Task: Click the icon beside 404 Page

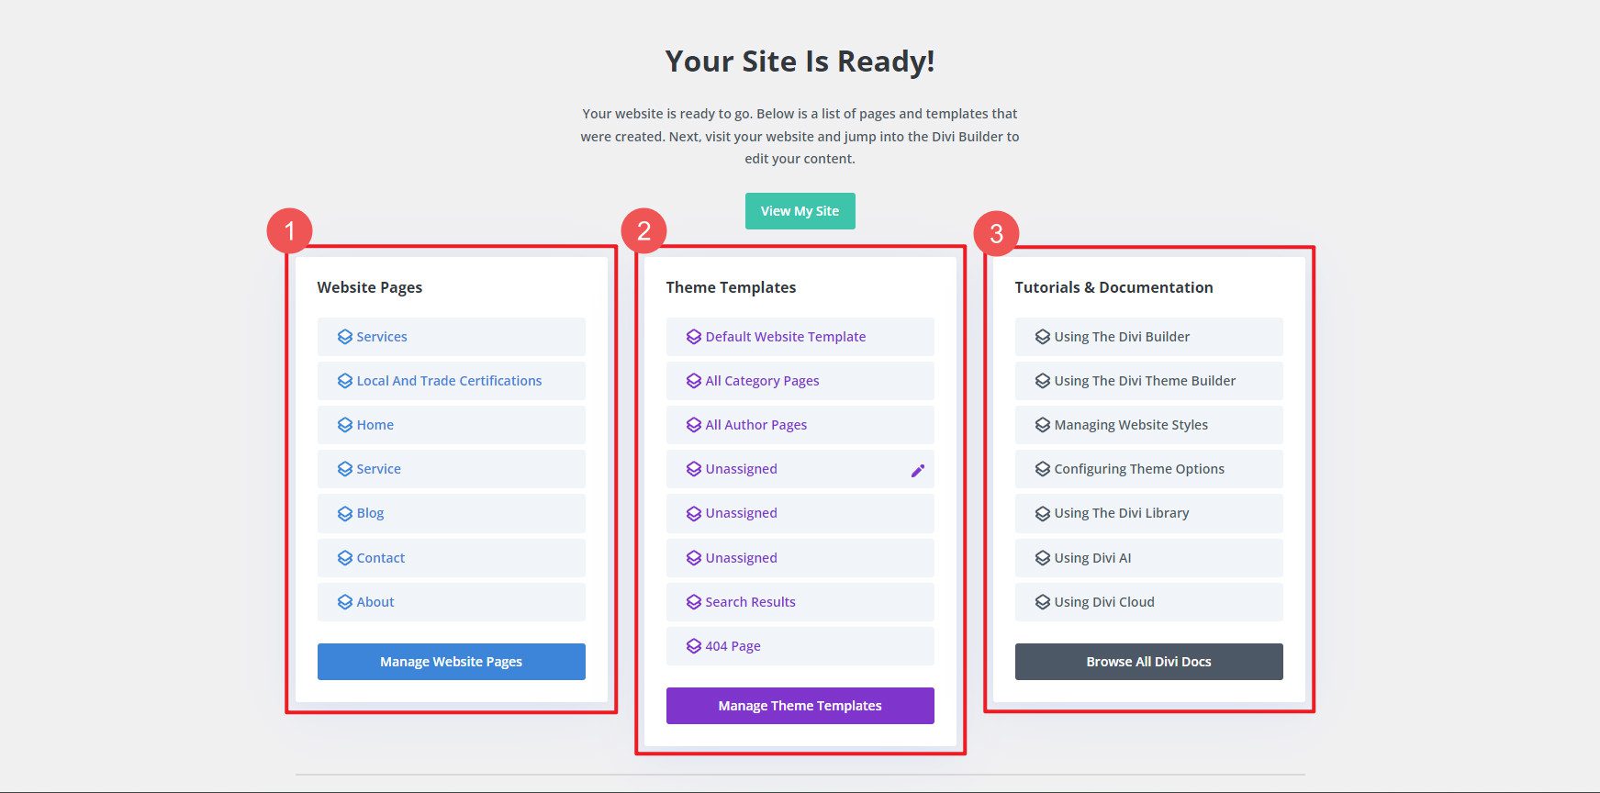Action: 694,646
